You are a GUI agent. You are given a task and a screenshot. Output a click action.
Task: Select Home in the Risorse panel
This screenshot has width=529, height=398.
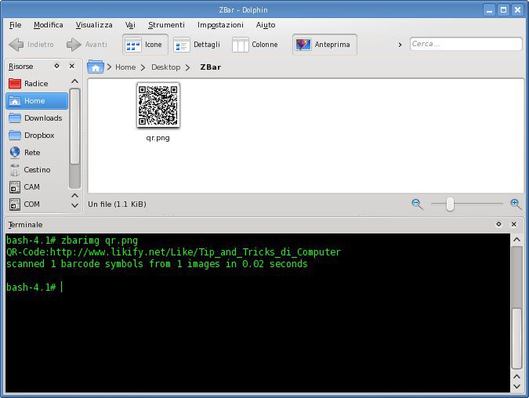[x=36, y=101]
